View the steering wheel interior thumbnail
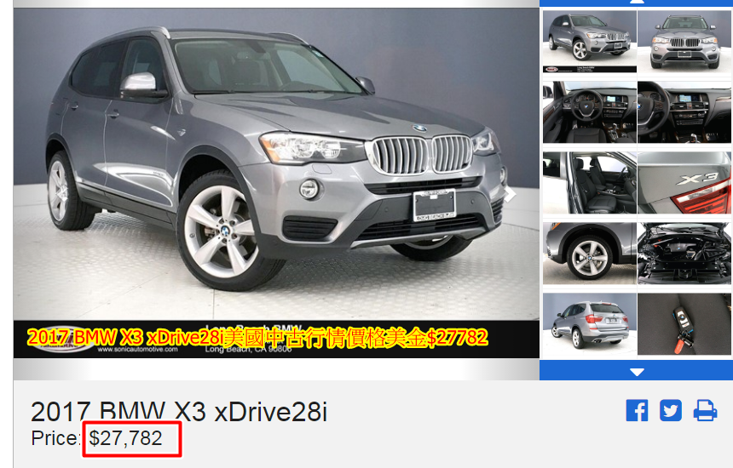The height and width of the screenshot is (468, 733). click(x=590, y=112)
